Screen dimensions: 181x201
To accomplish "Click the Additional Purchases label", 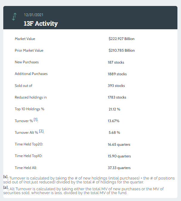I will pyautogui.click(x=31, y=74).
